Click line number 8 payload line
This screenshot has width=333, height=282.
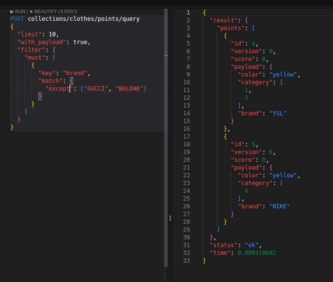[188, 66]
